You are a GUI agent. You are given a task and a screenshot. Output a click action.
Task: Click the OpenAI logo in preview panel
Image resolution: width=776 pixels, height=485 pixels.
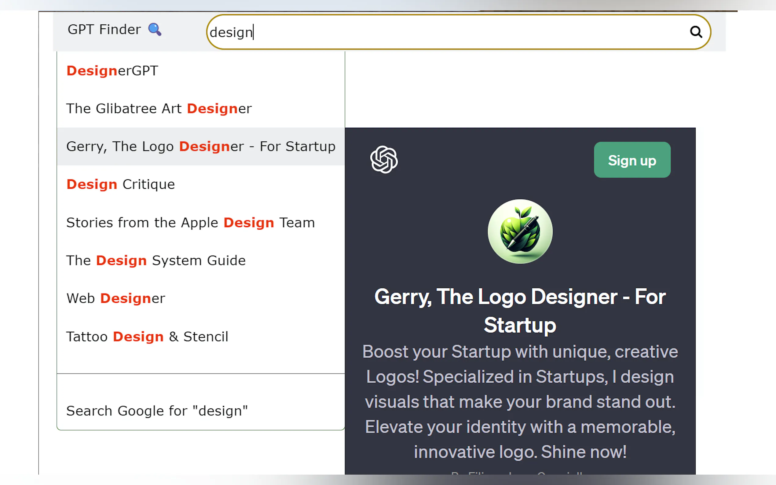384,159
